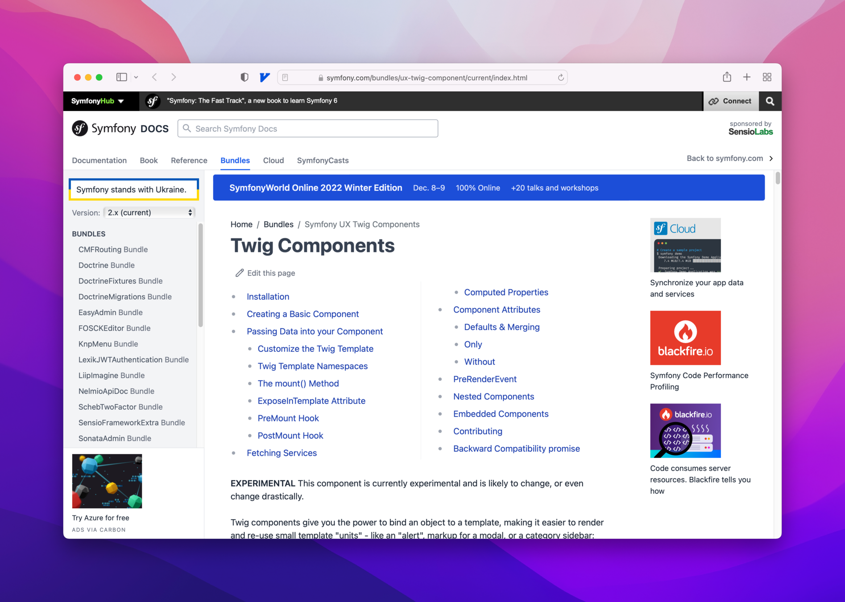Jump to ExposeInTemplate Attribute section
This screenshot has height=602, width=845.
click(311, 401)
